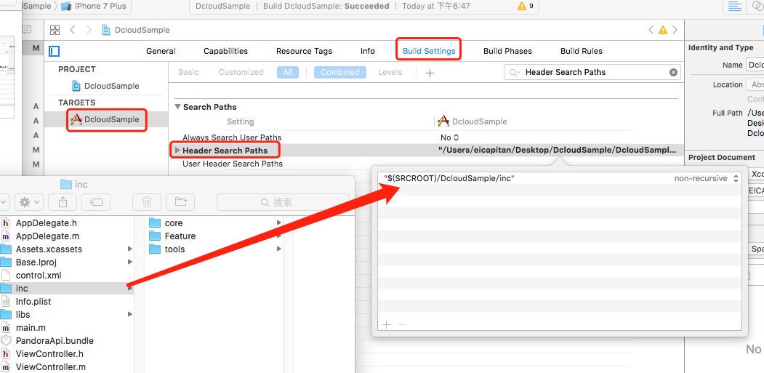
Task: Edit the $(SRCROOT)/DcloudSample/inc path entry
Action: pyautogui.click(x=449, y=178)
